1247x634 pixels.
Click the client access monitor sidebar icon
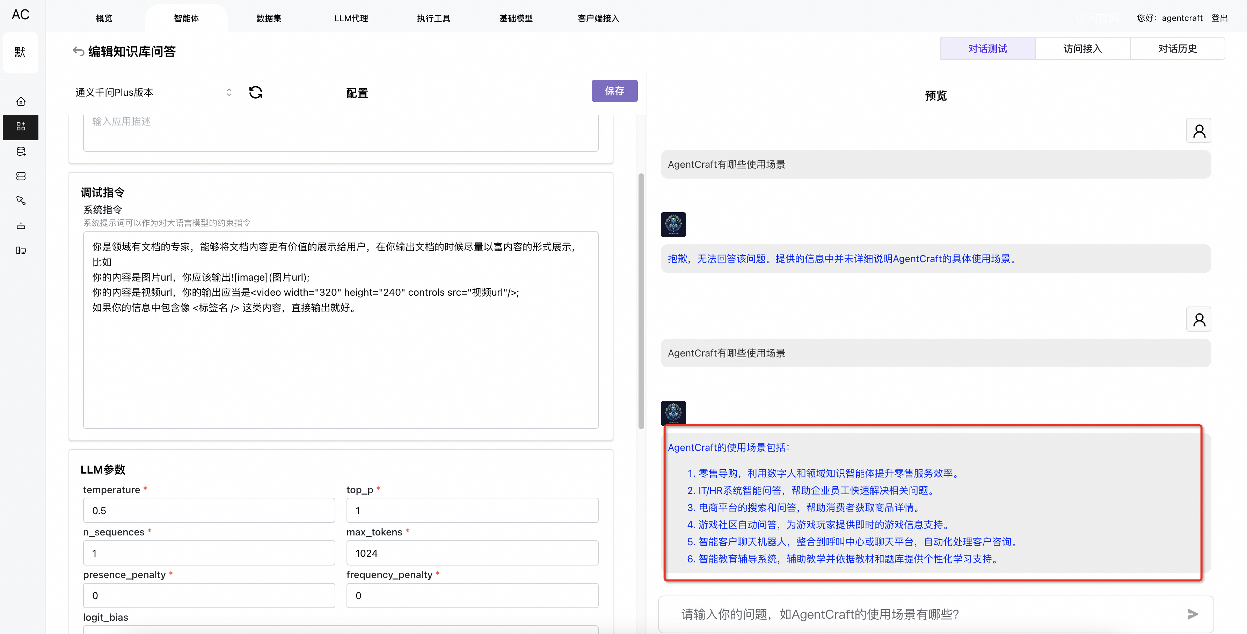click(x=21, y=250)
